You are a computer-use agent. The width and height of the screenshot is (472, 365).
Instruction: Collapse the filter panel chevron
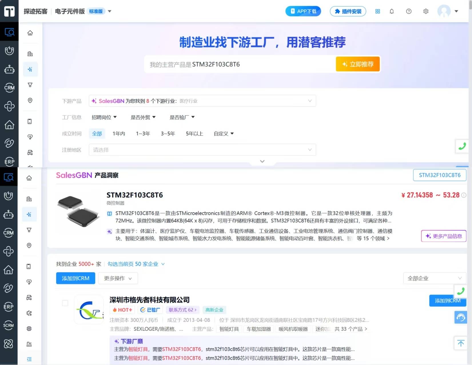(262, 161)
